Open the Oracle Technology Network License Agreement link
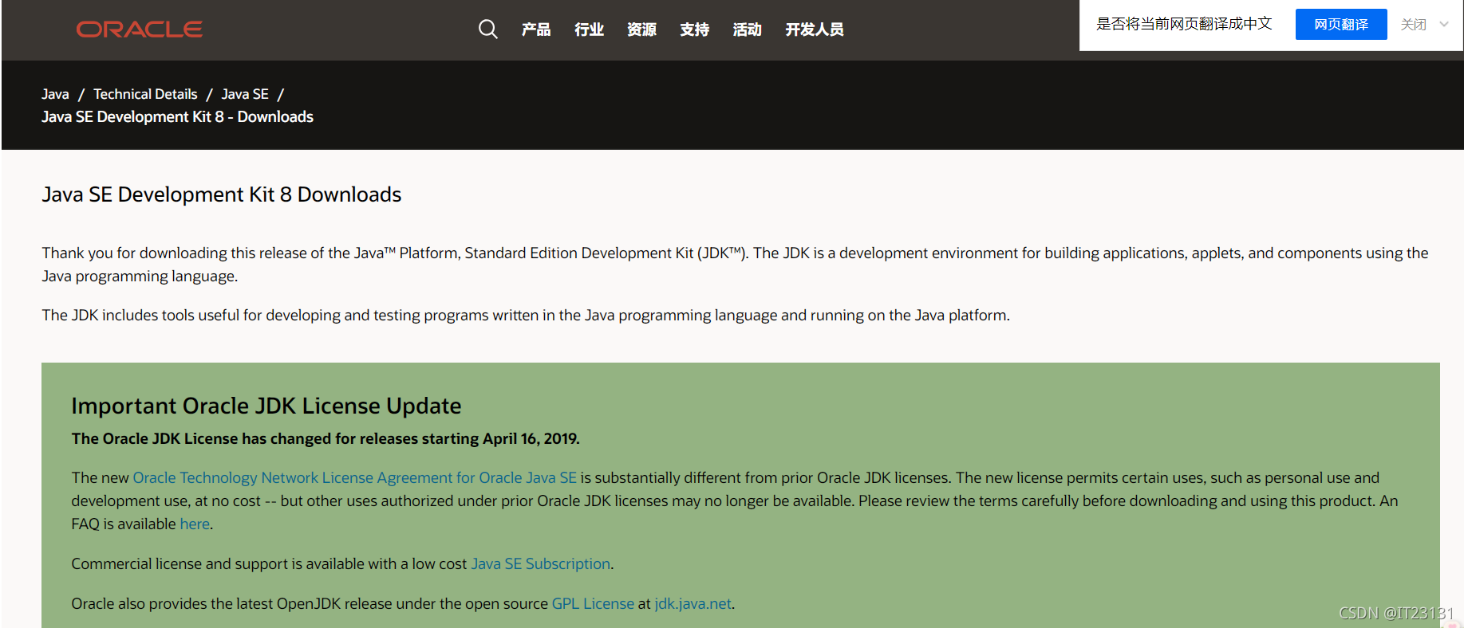The image size is (1464, 628). tap(354, 477)
